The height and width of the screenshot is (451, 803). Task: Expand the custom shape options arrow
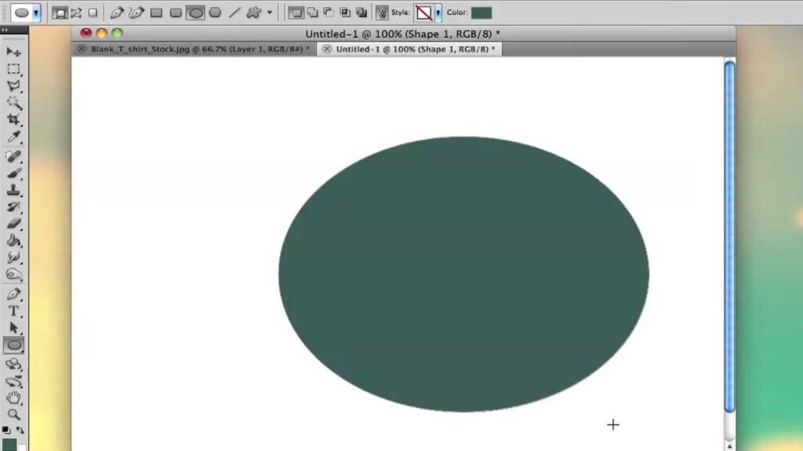pos(270,13)
